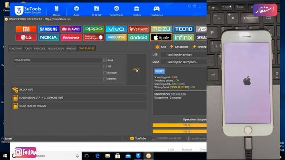Image resolution: width=285 pixels, height=160 pixels.
Task: Select the Samsung brand tile
Action: coord(49,29)
